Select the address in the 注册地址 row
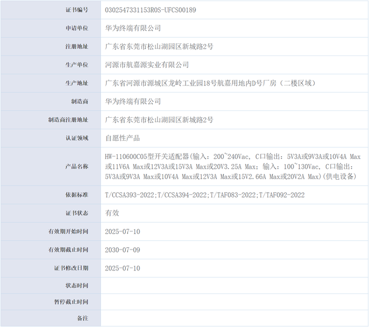Screen dimensions: 369x327 [159, 46]
